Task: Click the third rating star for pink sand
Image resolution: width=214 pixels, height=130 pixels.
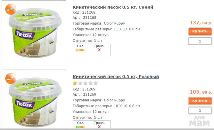Action: (85, 83)
